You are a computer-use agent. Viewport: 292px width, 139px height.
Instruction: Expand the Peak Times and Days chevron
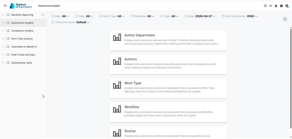[3, 55]
